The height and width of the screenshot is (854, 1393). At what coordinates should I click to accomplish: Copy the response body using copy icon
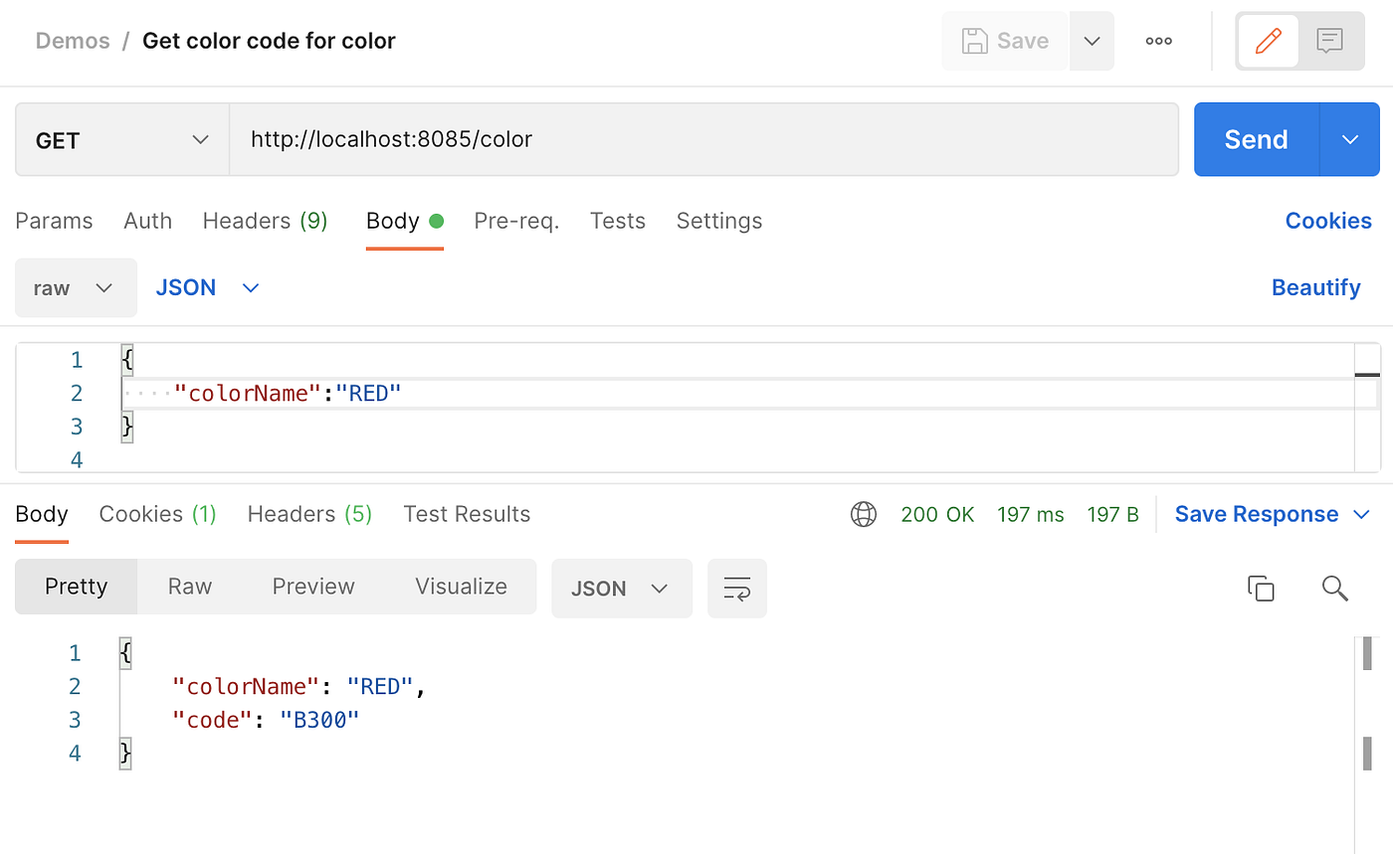[x=1261, y=588]
